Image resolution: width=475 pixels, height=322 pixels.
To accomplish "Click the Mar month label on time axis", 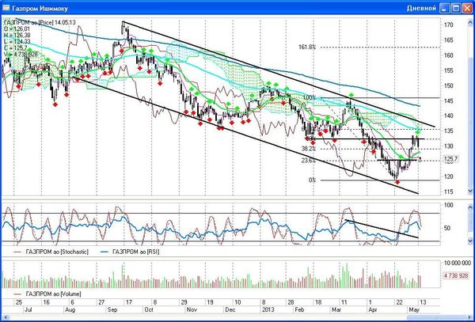I will pos(336,310).
